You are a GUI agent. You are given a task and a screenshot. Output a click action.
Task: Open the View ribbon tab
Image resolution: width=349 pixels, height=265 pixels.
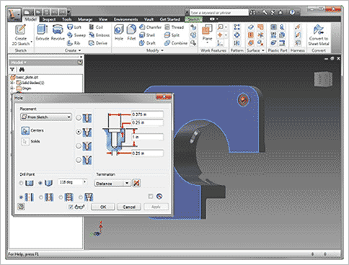(x=103, y=19)
